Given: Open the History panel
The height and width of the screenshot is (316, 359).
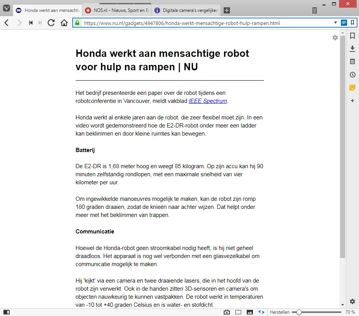Looking at the screenshot, I should pyautogui.click(x=352, y=74).
